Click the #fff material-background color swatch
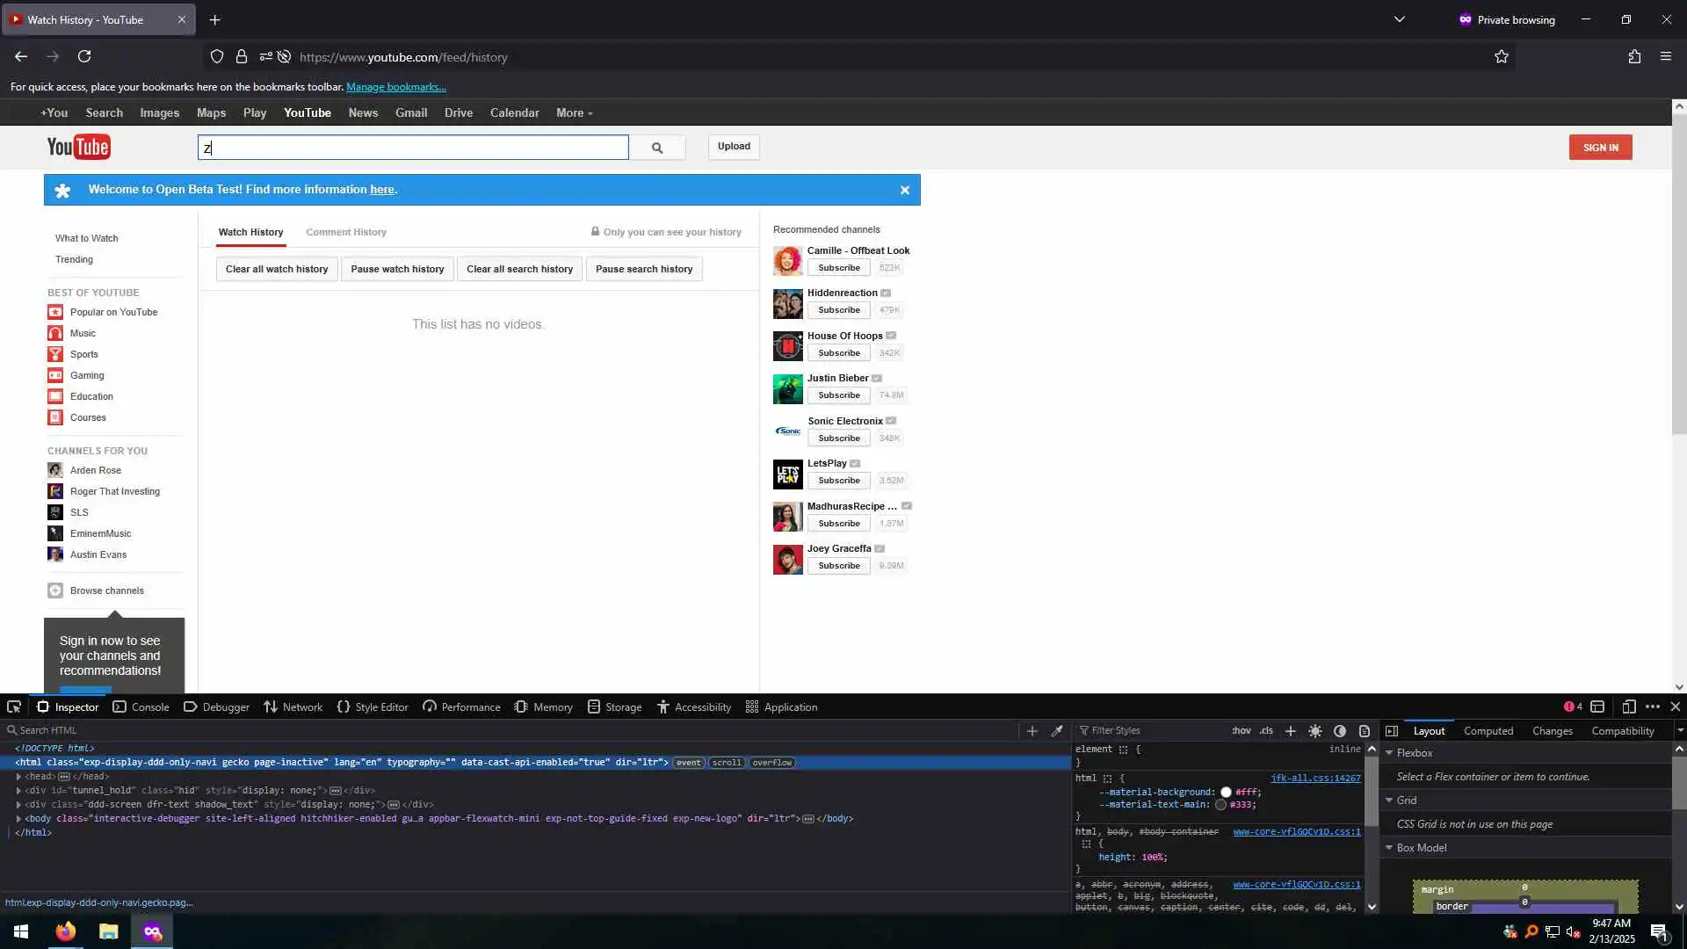This screenshot has width=1687, height=949. click(1226, 792)
